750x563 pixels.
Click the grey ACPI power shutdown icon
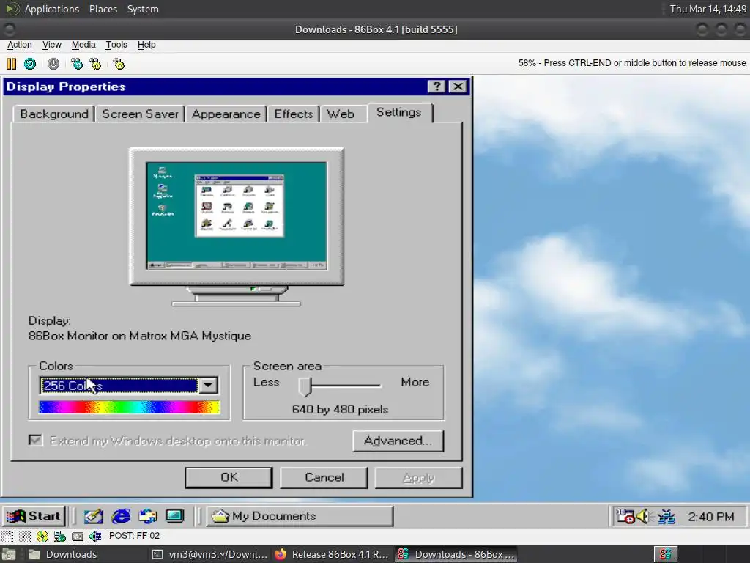click(53, 64)
